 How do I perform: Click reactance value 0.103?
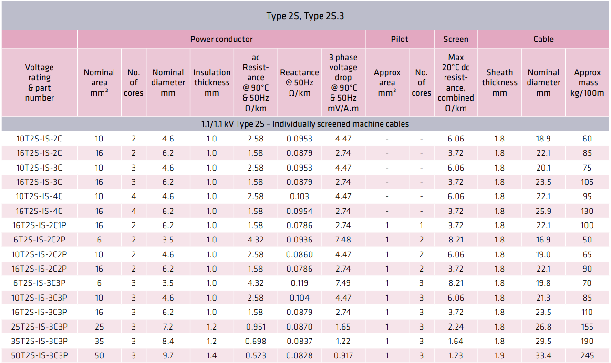[300, 196]
